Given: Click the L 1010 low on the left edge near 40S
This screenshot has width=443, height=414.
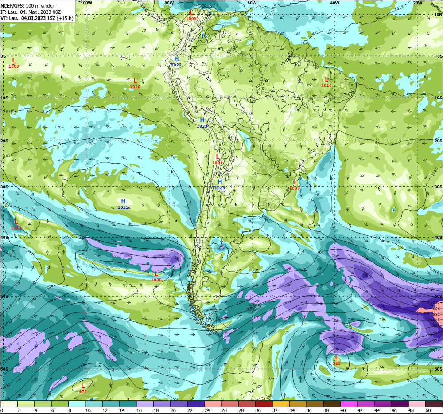Looking at the screenshot, I should 16,224.
